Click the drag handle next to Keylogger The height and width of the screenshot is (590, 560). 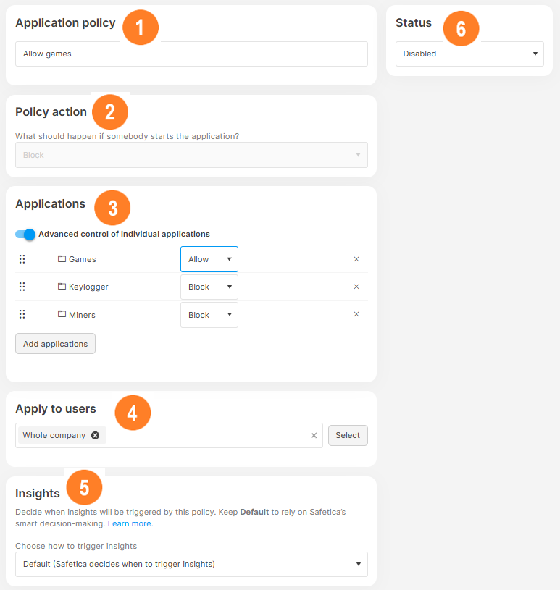[22, 286]
